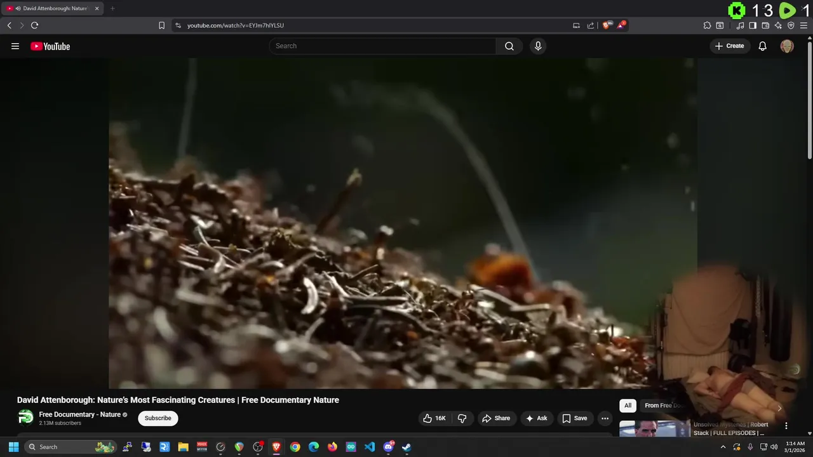Dislike the video with thumbs-down
Screen dimensions: 813x457
(x=462, y=418)
